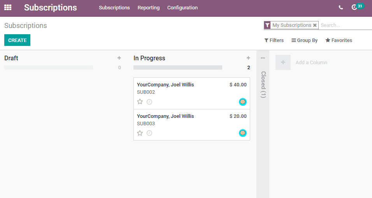Open the card titled YourCompany, Joel Willis SUB003
372x198 pixels.
tap(192, 124)
